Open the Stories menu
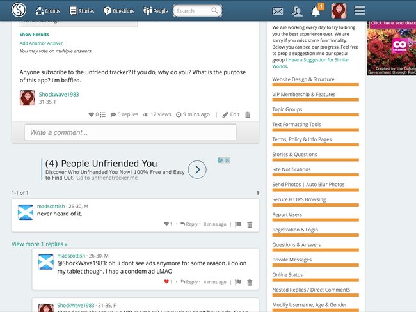This screenshot has height=312, width=416. pyautogui.click(x=82, y=11)
